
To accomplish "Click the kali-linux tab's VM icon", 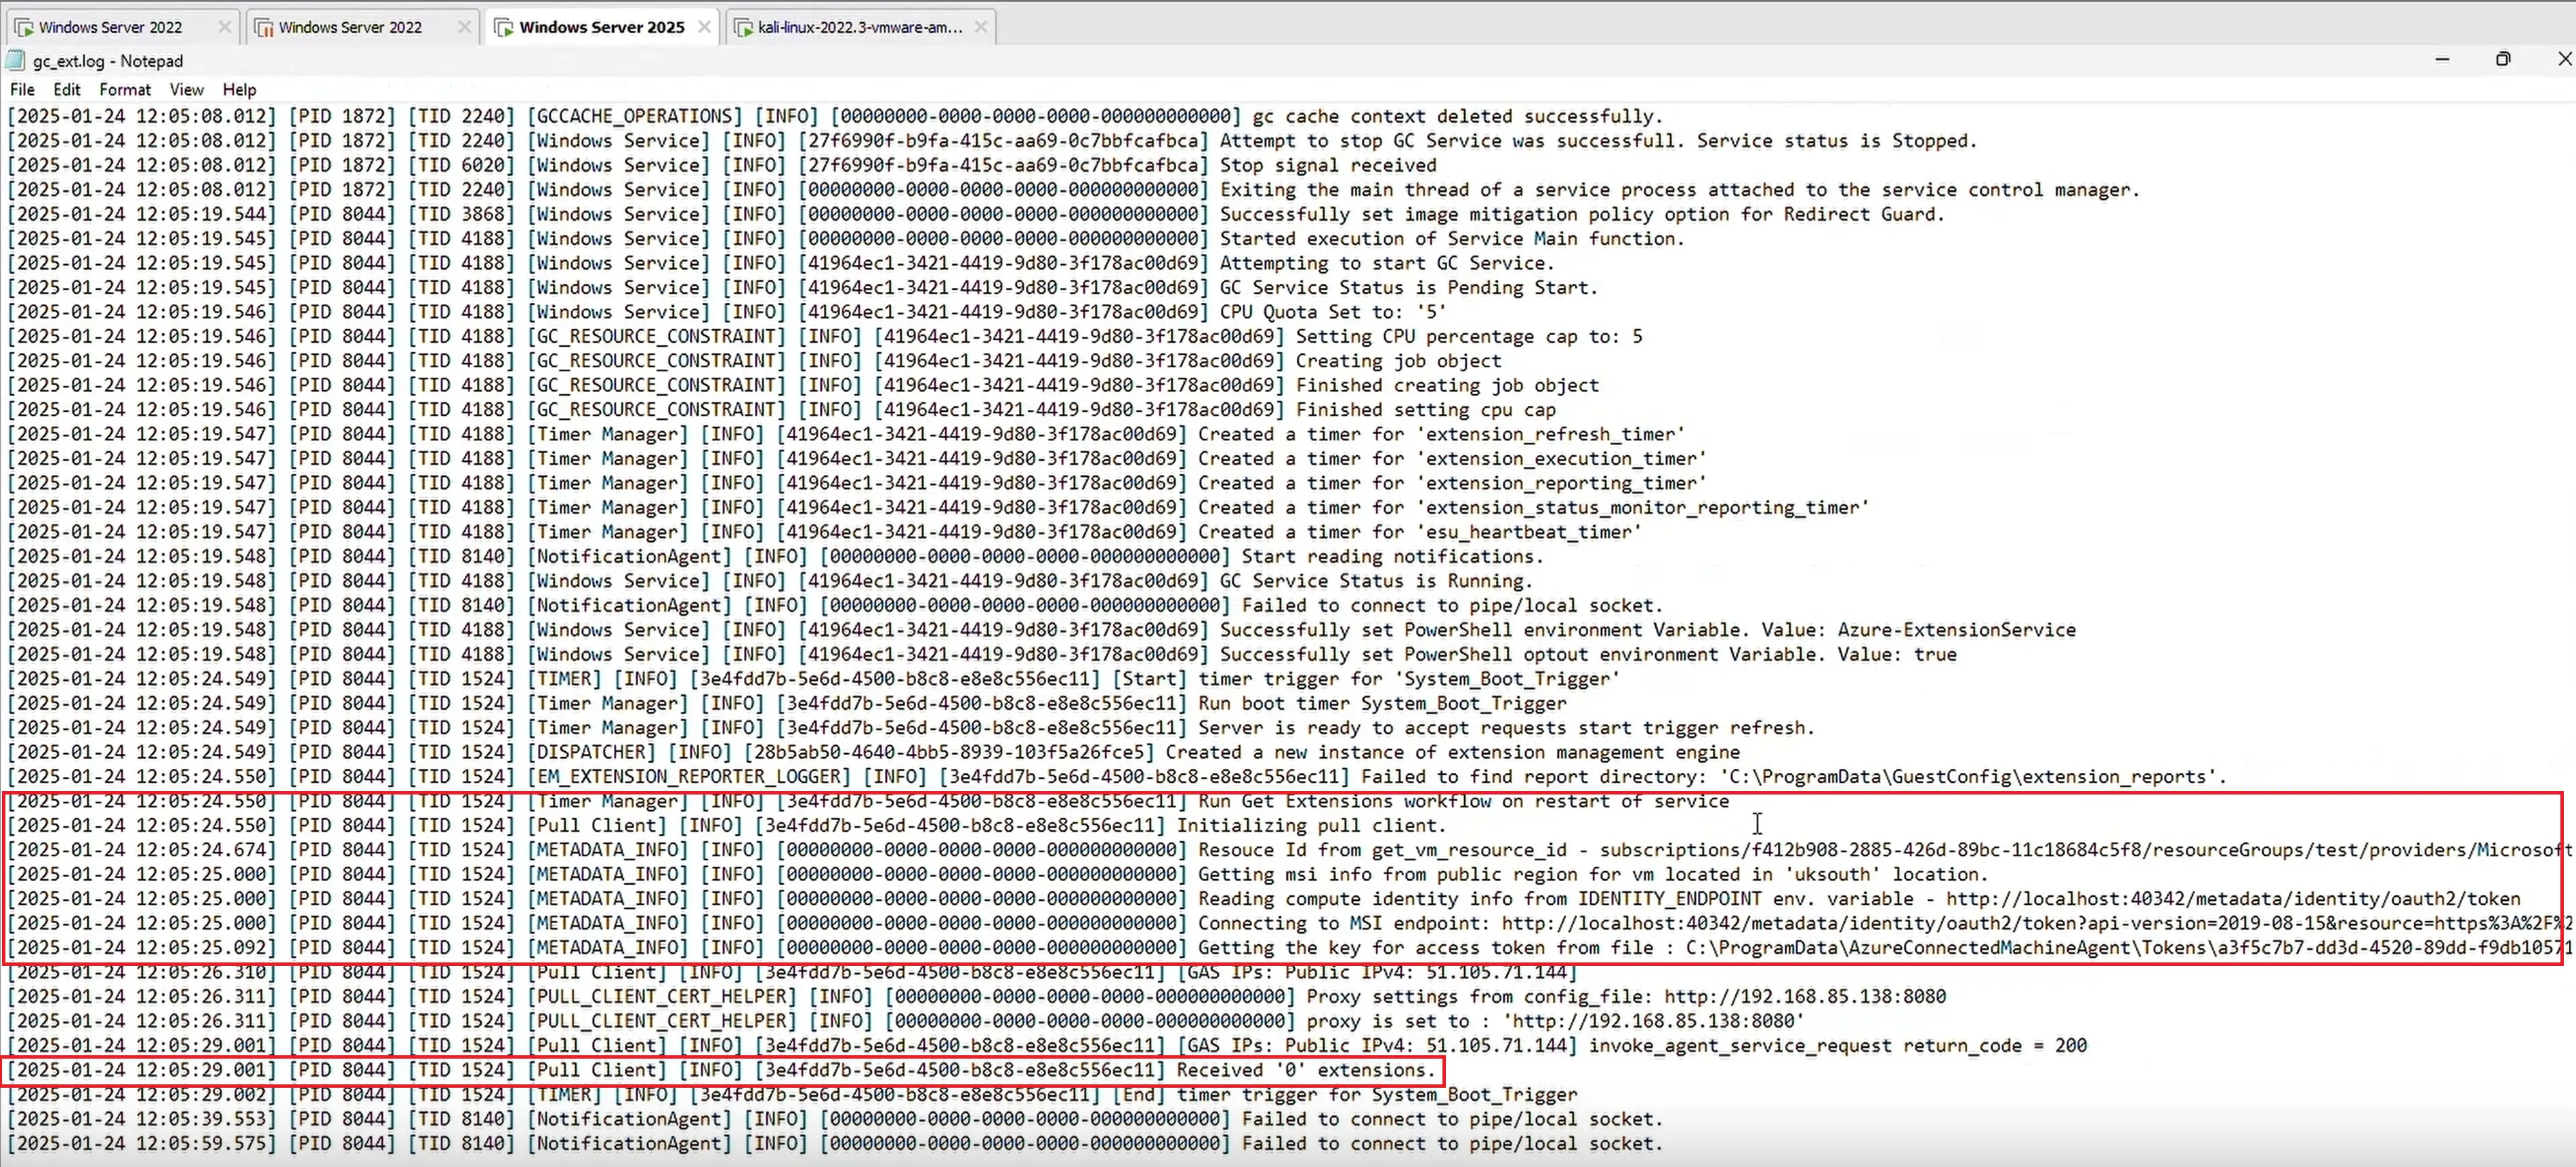I will click(x=743, y=27).
